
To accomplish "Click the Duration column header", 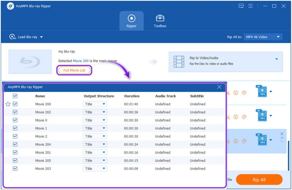I will [132, 96].
